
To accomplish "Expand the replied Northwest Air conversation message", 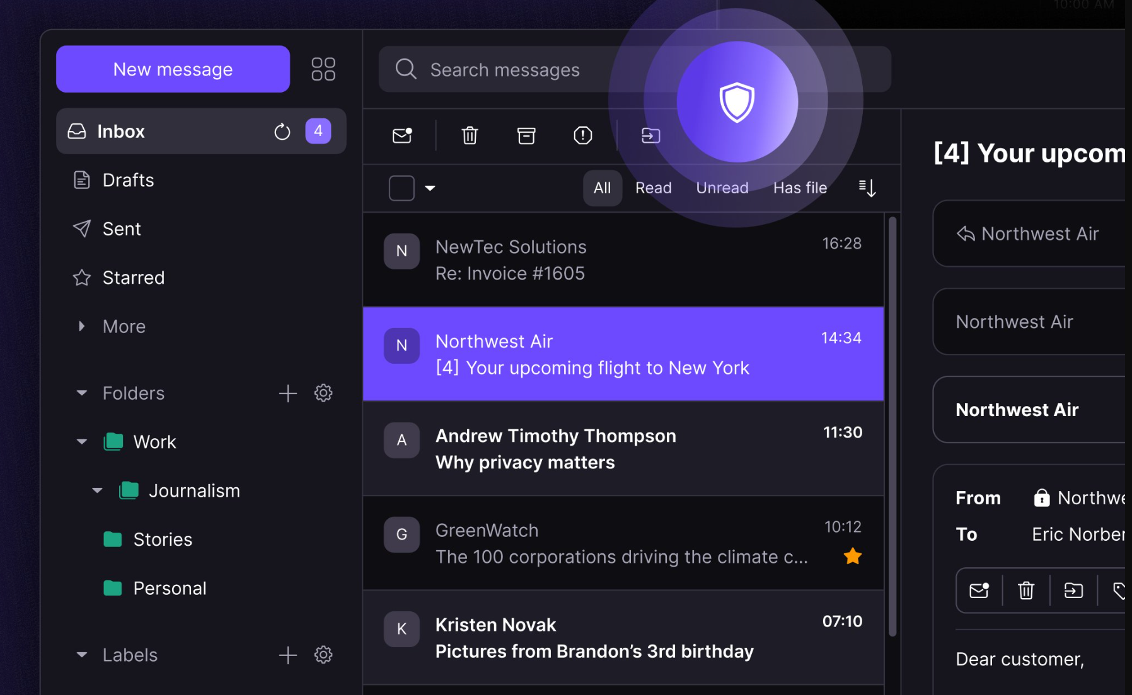I will pyautogui.click(x=1029, y=234).
